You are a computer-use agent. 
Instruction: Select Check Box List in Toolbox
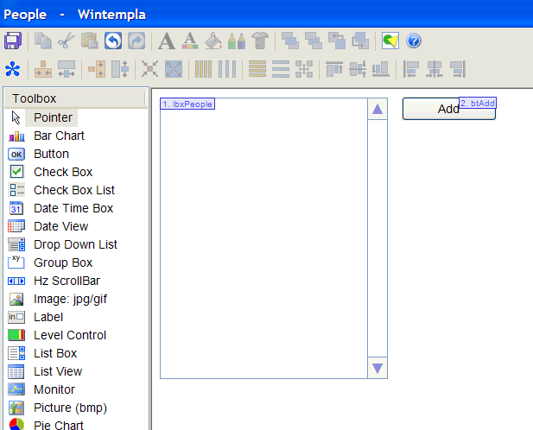point(74,190)
